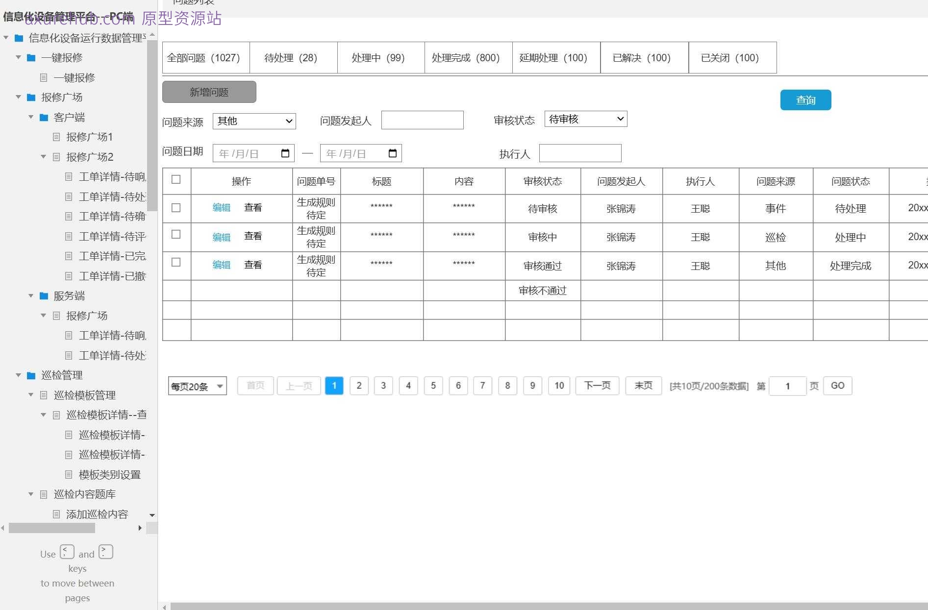Select page 5 in pagination
Image resolution: width=928 pixels, height=610 pixels.
click(433, 386)
